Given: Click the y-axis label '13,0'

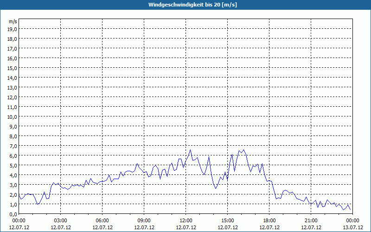Looking at the screenshot, I should 13,88.
